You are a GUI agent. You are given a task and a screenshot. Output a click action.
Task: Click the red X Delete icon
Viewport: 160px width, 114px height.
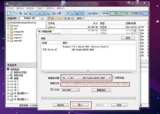coord(53,18)
